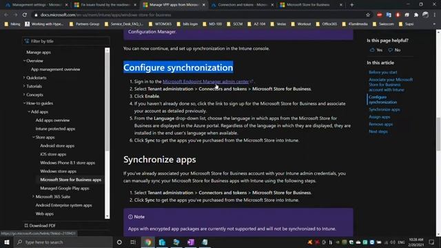Click the site lock icon in address bar
441x248 pixels.
[36, 14]
